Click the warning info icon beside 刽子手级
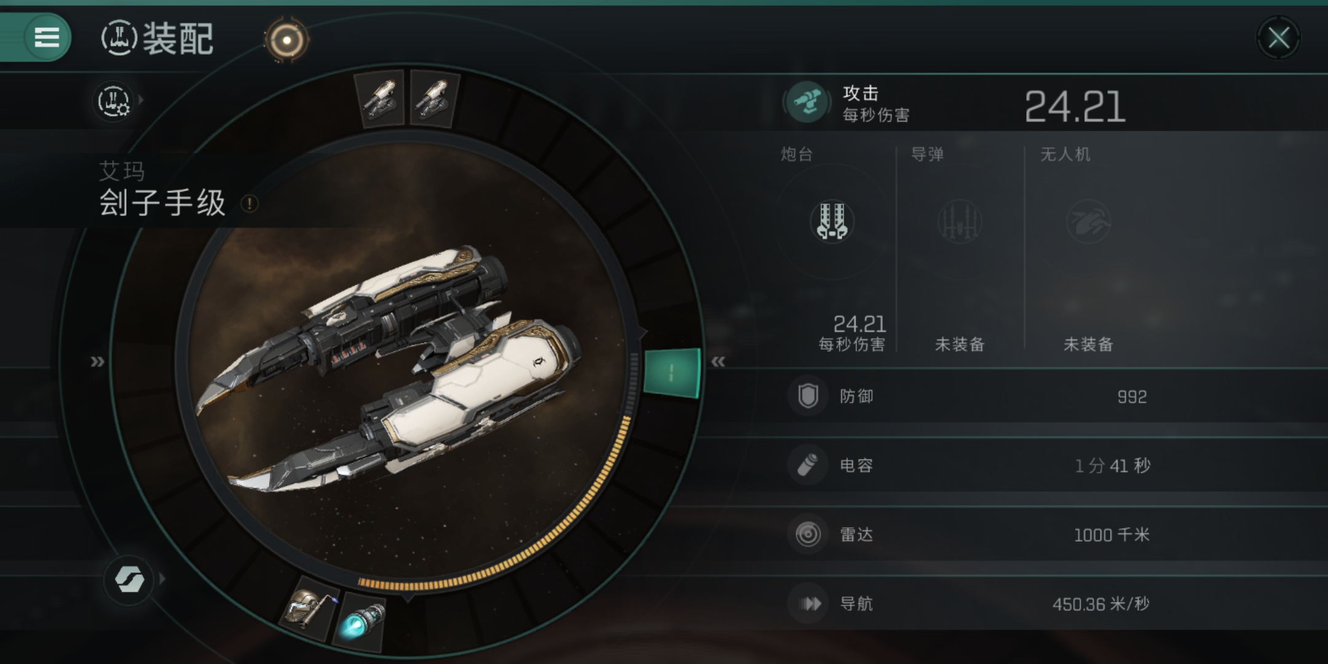The width and height of the screenshot is (1328, 664). point(249,204)
